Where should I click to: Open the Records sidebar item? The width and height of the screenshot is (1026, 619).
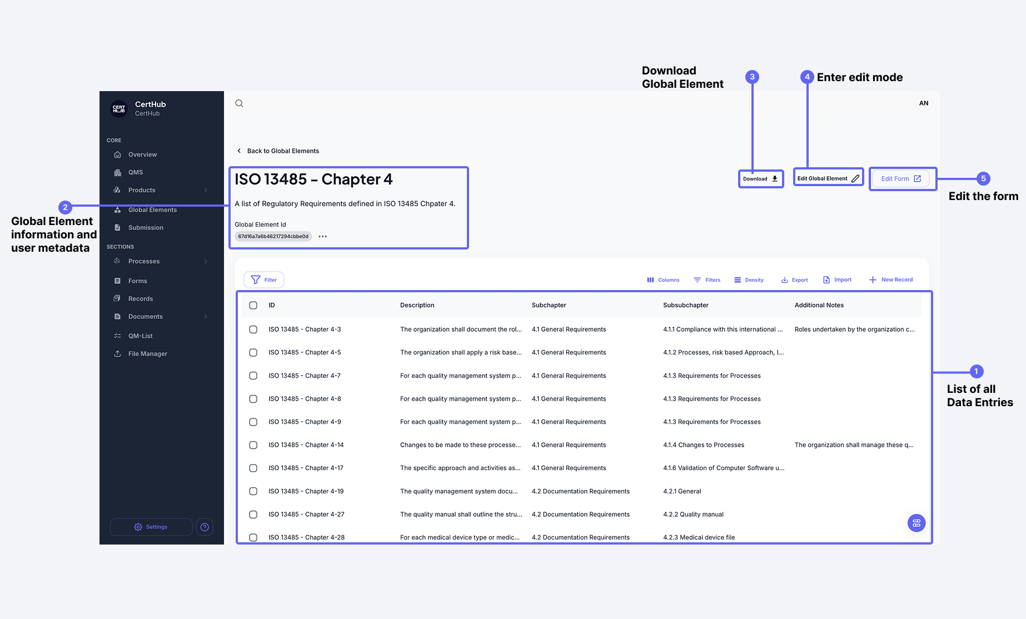click(x=141, y=299)
